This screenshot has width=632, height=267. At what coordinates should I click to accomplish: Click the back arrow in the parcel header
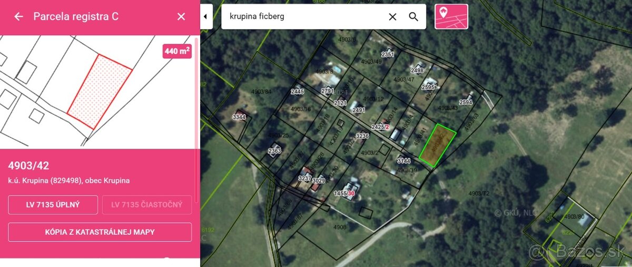pyautogui.click(x=18, y=17)
